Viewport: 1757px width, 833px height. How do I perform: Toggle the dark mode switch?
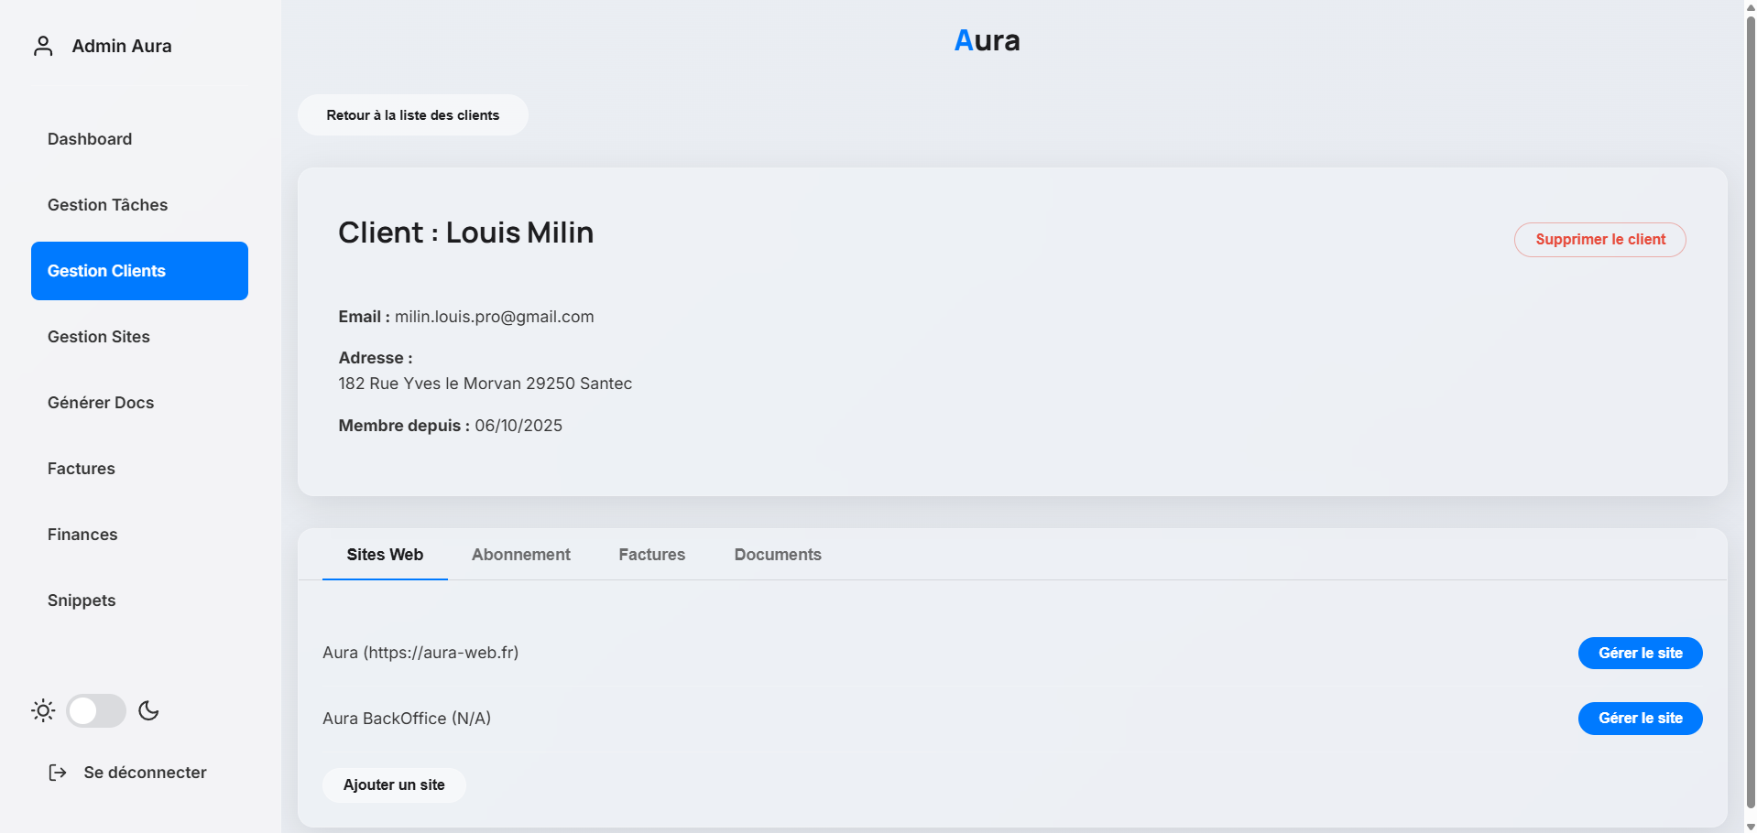coord(96,710)
